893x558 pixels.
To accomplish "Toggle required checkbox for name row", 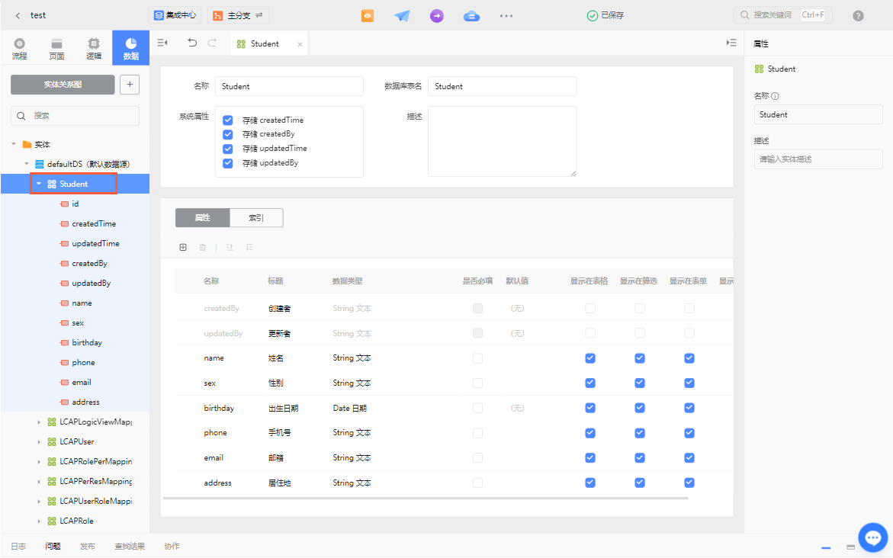I will [478, 358].
